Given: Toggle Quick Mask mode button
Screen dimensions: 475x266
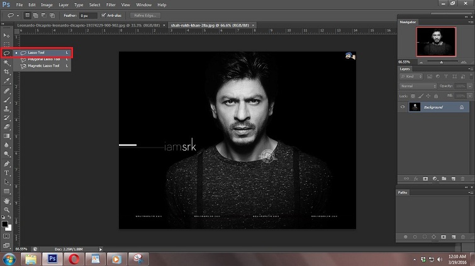Looking at the screenshot, I should point(7,236).
